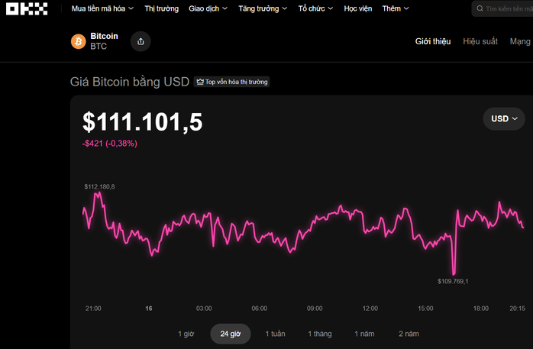Open the USD currency selector
The height and width of the screenshot is (349, 533).
(x=504, y=118)
